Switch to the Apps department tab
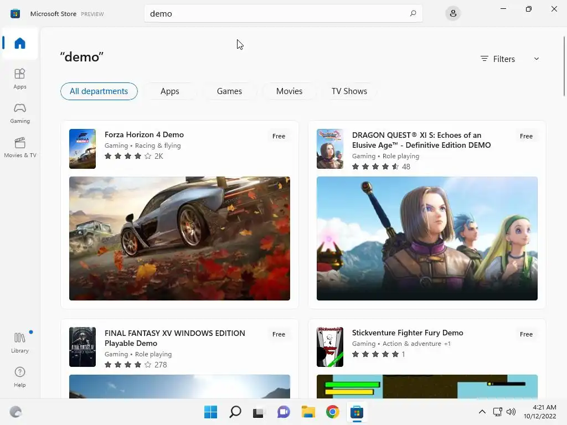Viewport: 567px width, 425px height. coord(169,91)
